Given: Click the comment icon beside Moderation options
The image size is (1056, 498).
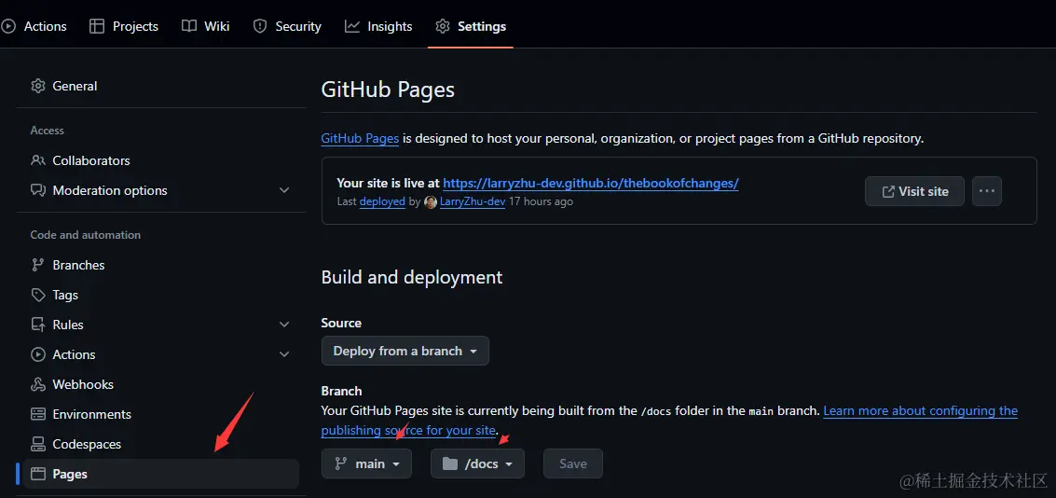Looking at the screenshot, I should tap(38, 190).
